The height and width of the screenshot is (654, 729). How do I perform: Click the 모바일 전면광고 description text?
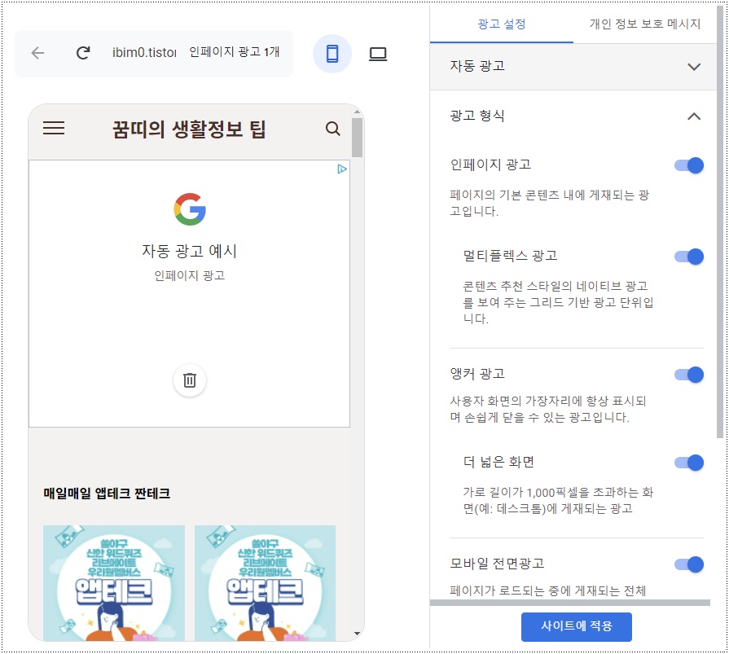tap(547, 590)
